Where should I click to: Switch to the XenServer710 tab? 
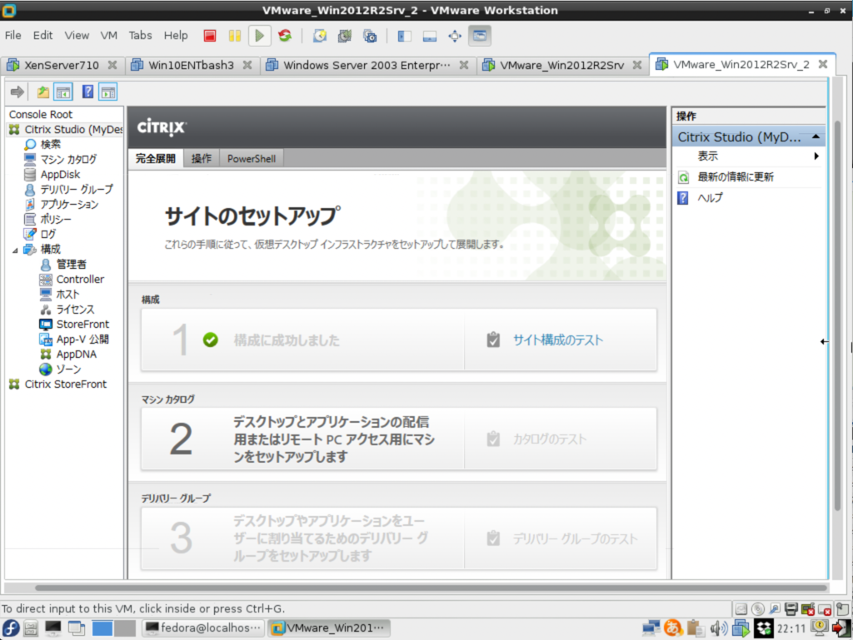(61, 65)
